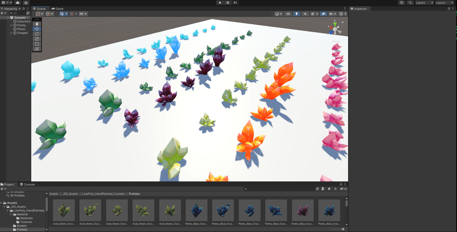Enable the 2D view mode in Scene view
This screenshot has height=232, width=457.
click(x=288, y=14)
